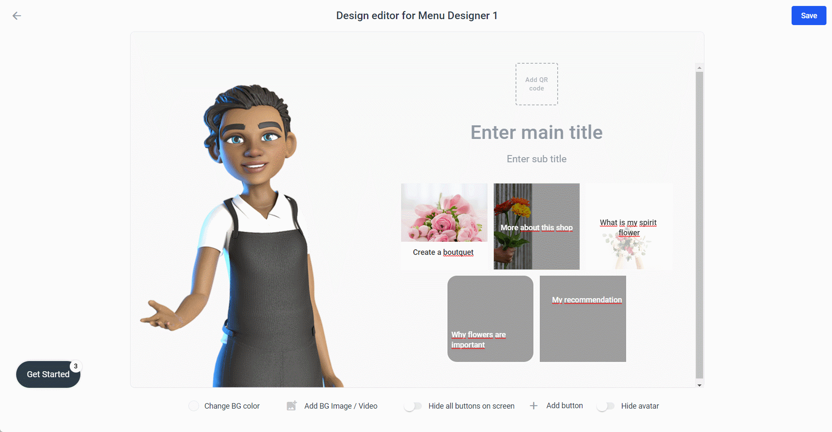Click the Add BG image icon
Viewport: 832px width, 432px height.
[291, 406]
